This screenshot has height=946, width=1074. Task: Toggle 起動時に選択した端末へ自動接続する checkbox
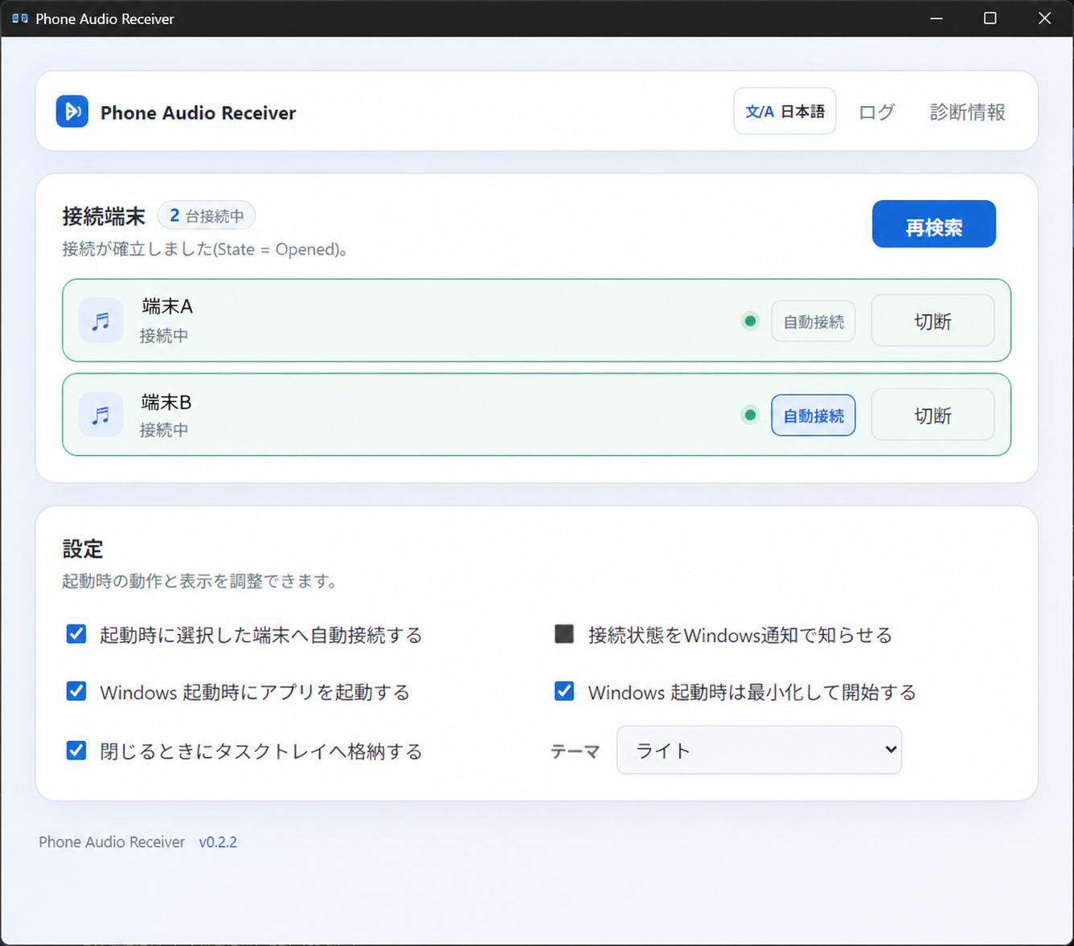point(76,634)
